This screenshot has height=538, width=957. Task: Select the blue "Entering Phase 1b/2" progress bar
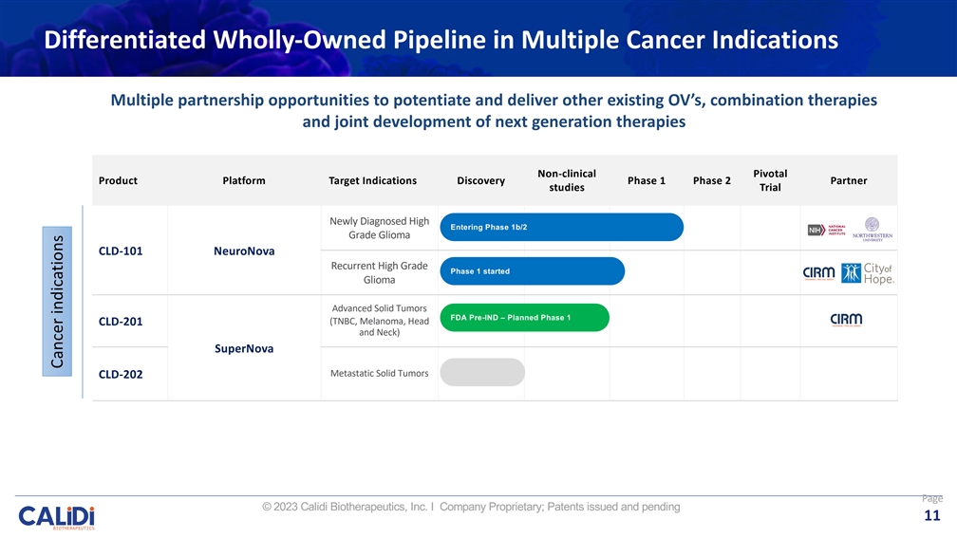pyautogui.click(x=560, y=227)
